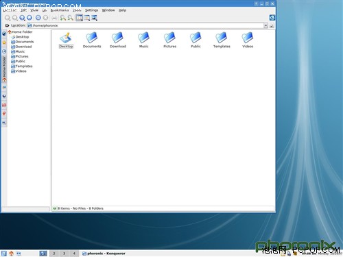This screenshot has width=343, height=257.
Task: Switch to virtual desktop 1 in pager
Action: (43, 254)
